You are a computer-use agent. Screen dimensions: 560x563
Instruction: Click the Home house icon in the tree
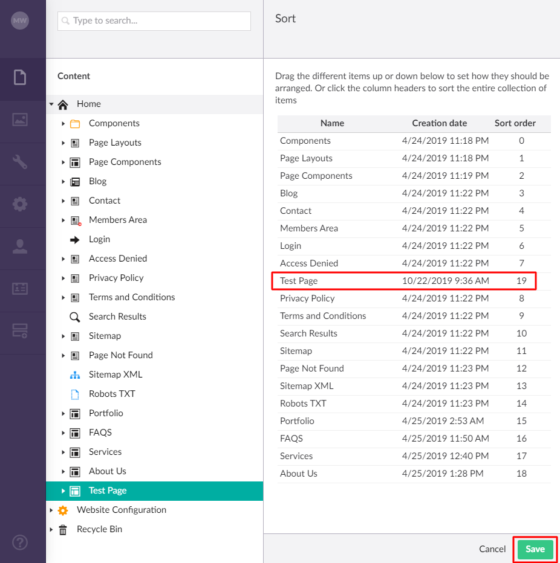tap(63, 105)
